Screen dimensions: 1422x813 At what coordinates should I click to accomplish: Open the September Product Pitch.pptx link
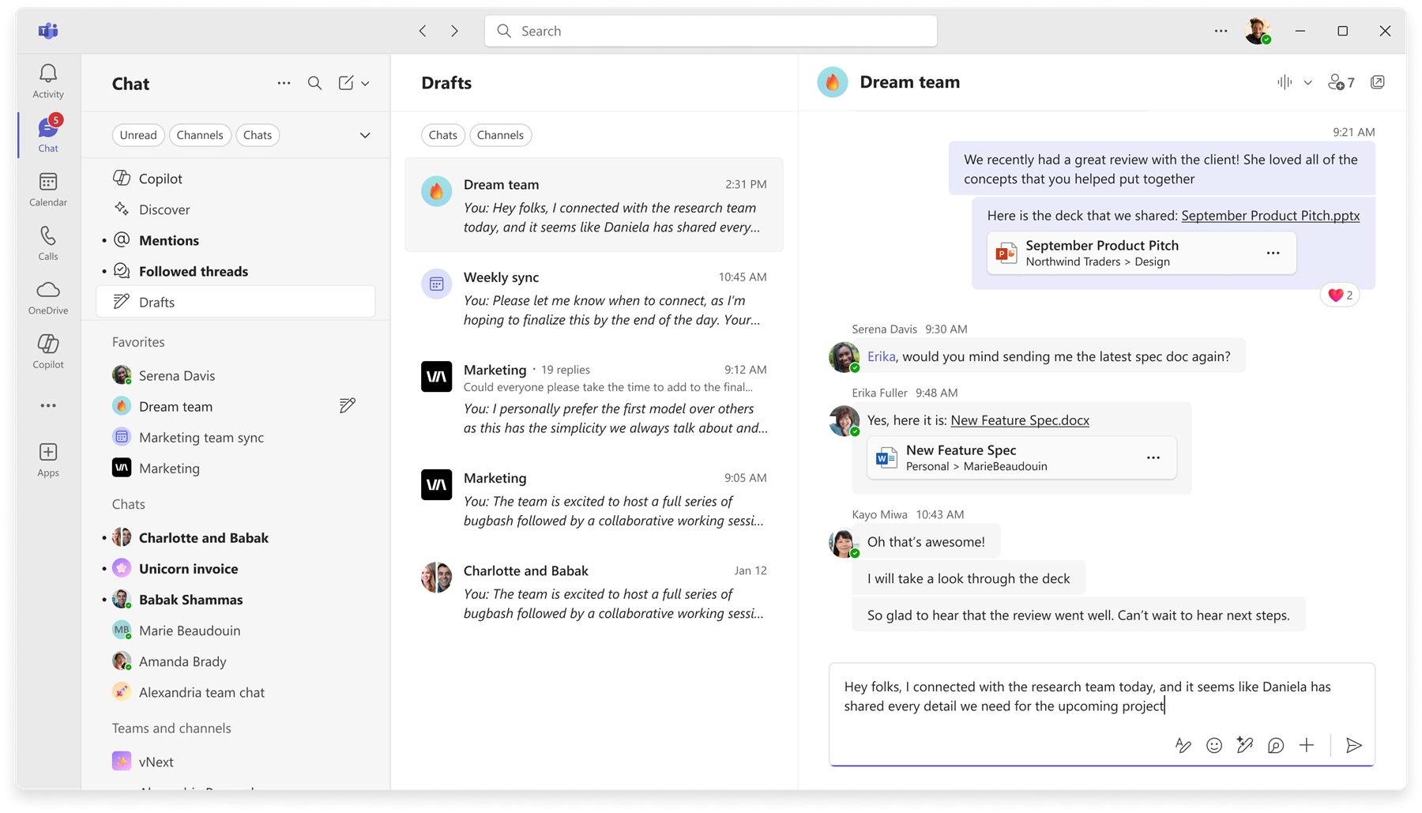coord(1270,215)
